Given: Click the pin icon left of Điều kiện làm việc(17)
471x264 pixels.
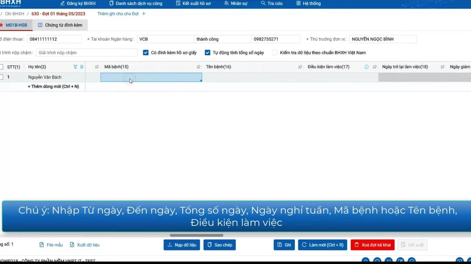Looking at the screenshot, I should 300,67.
